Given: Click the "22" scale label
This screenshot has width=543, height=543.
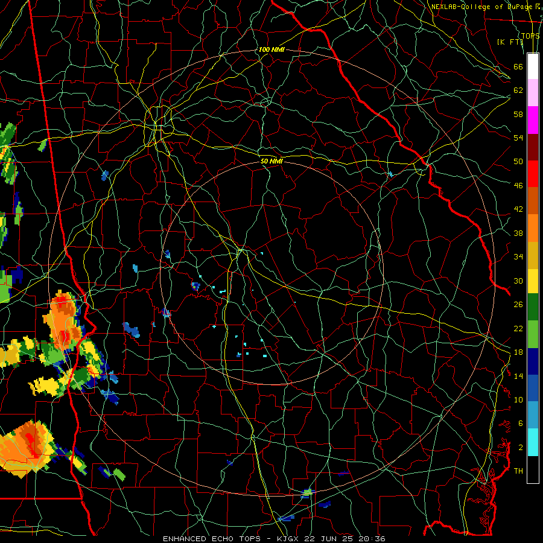Looking at the screenshot, I should [x=518, y=328].
